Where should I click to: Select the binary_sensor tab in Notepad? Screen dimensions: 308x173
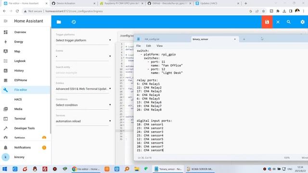click(200, 39)
